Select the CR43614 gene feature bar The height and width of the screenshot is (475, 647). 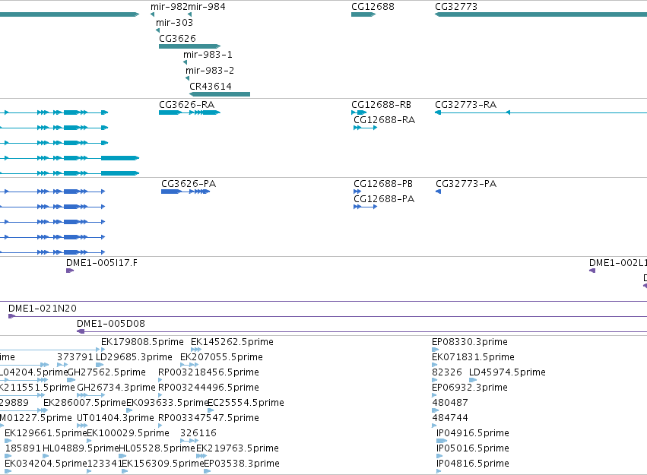tap(220, 94)
